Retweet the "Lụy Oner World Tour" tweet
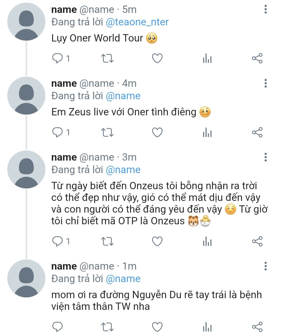The height and width of the screenshot is (334, 281). (x=107, y=59)
